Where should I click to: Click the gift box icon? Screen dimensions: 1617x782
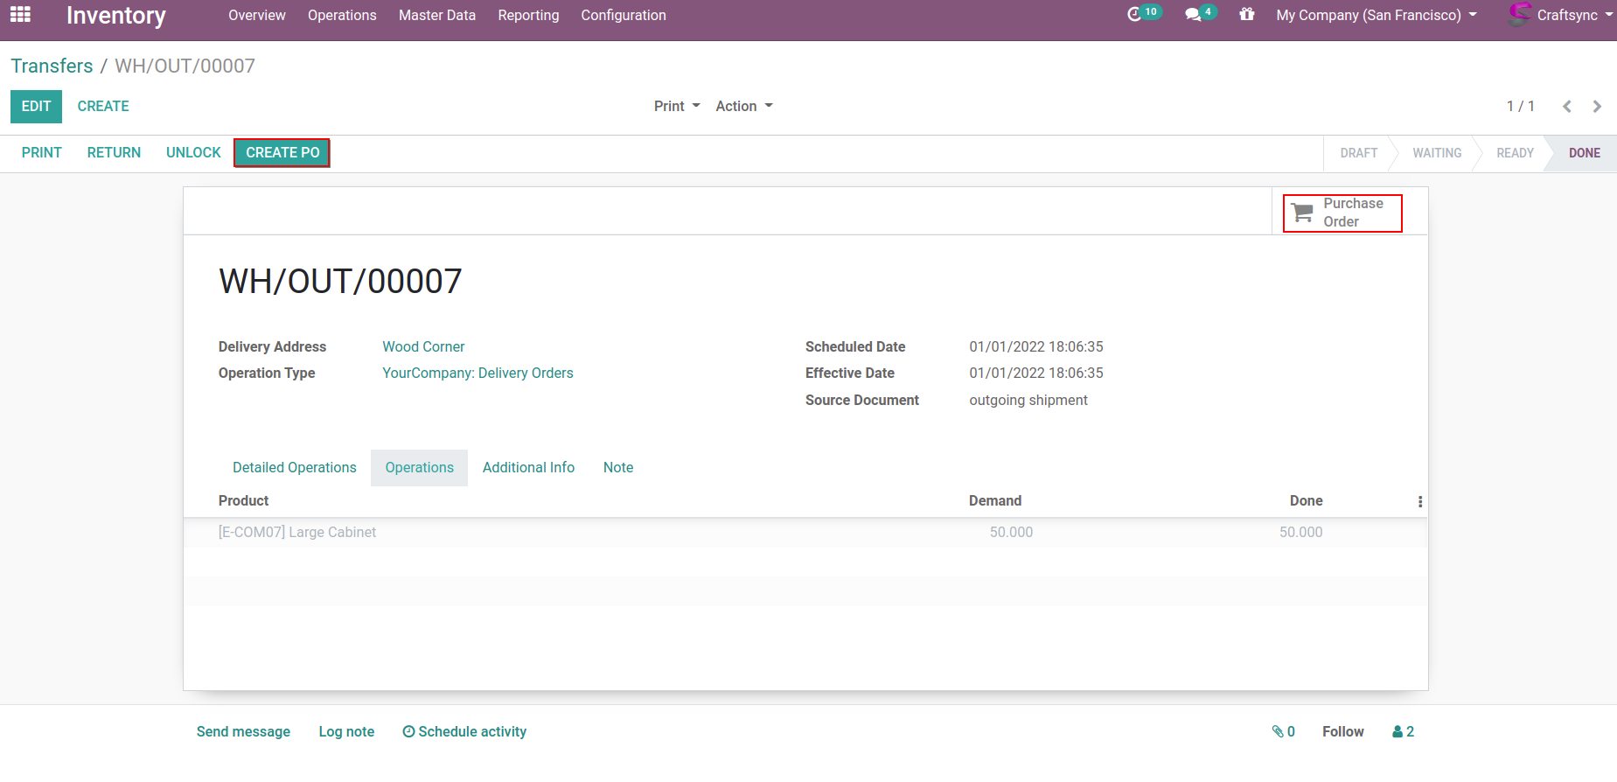[1247, 15]
